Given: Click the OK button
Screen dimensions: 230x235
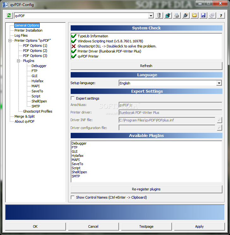Looking at the screenshot, I should pyautogui.click(x=35, y=226).
